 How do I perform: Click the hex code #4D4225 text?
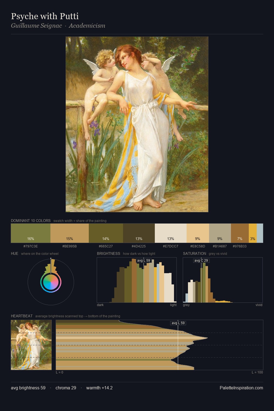tap(139, 246)
